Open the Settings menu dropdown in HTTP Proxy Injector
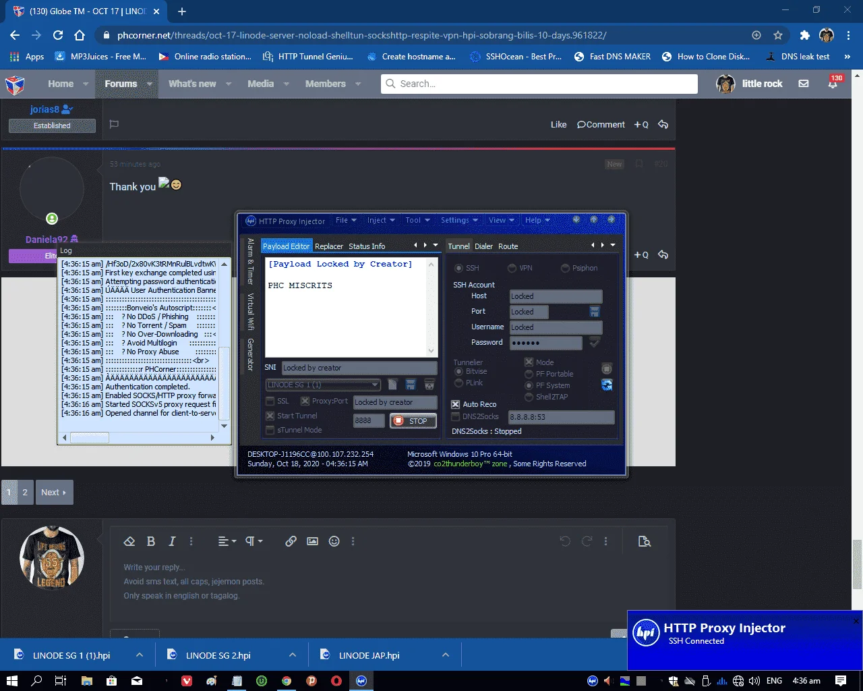 point(459,220)
